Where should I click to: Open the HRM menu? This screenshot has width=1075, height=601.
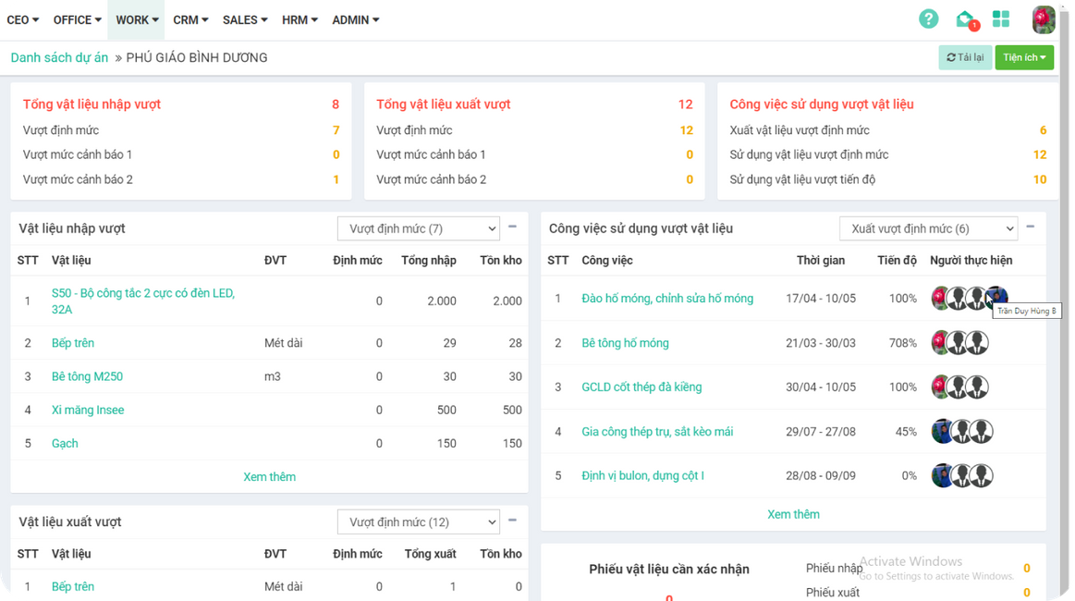click(x=299, y=19)
